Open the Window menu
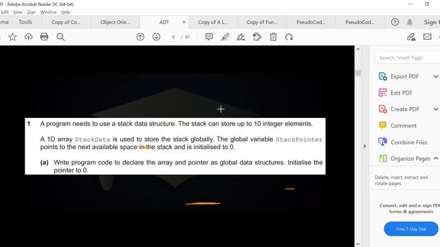The width and height of the screenshot is (440, 247). (x=48, y=12)
